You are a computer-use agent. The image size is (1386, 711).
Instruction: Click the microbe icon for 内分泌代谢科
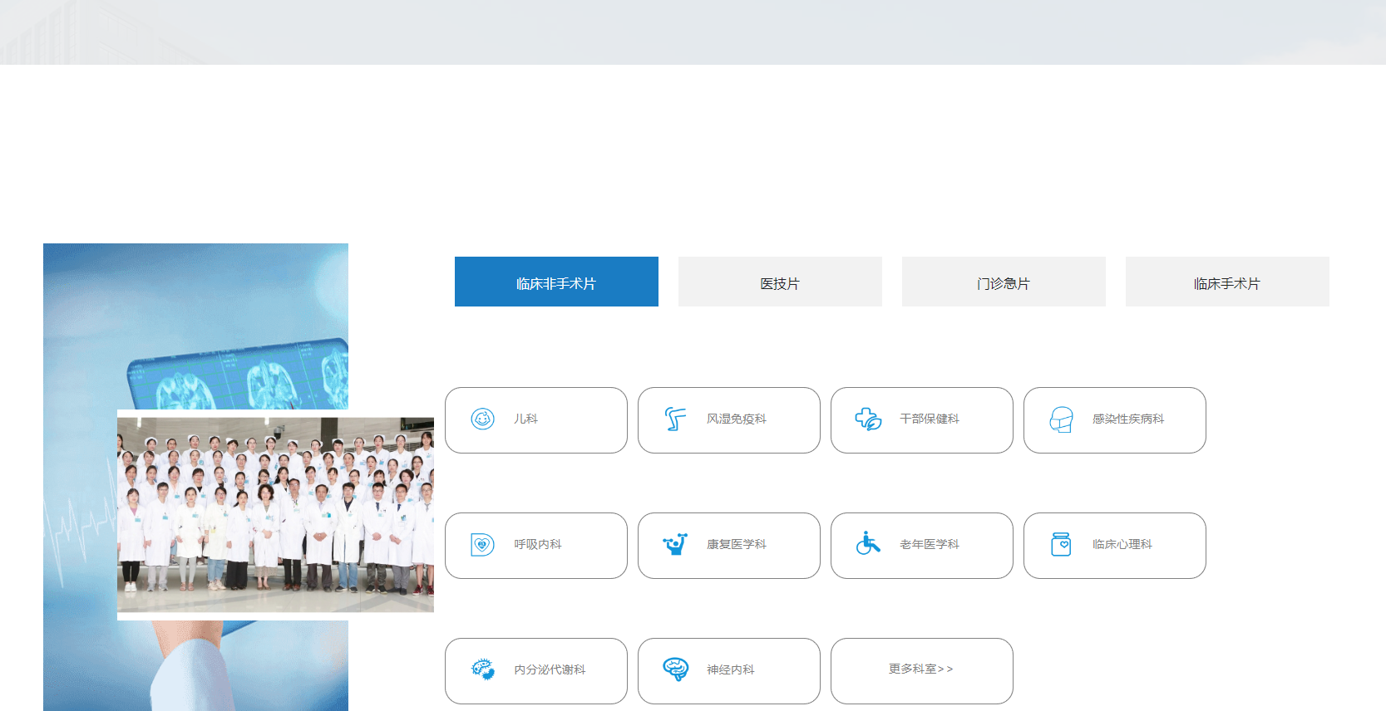click(482, 669)
